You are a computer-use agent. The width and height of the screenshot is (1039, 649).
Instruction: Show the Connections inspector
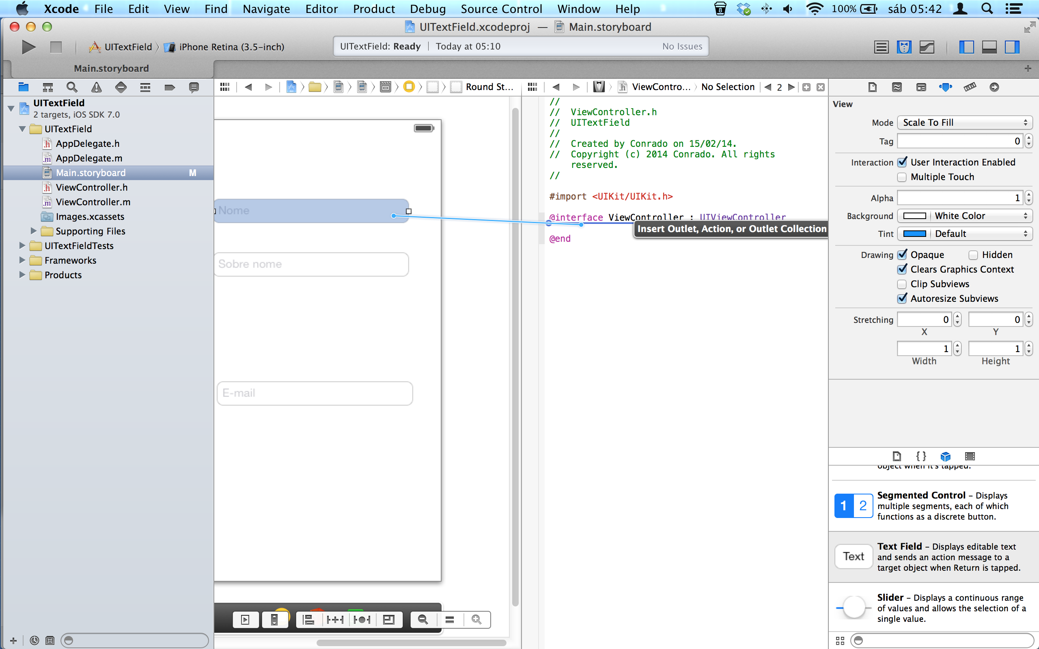[x=994, y=87]
